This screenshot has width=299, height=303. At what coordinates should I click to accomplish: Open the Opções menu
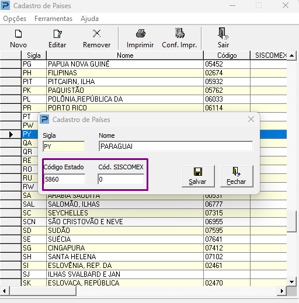tap(15, 19)
